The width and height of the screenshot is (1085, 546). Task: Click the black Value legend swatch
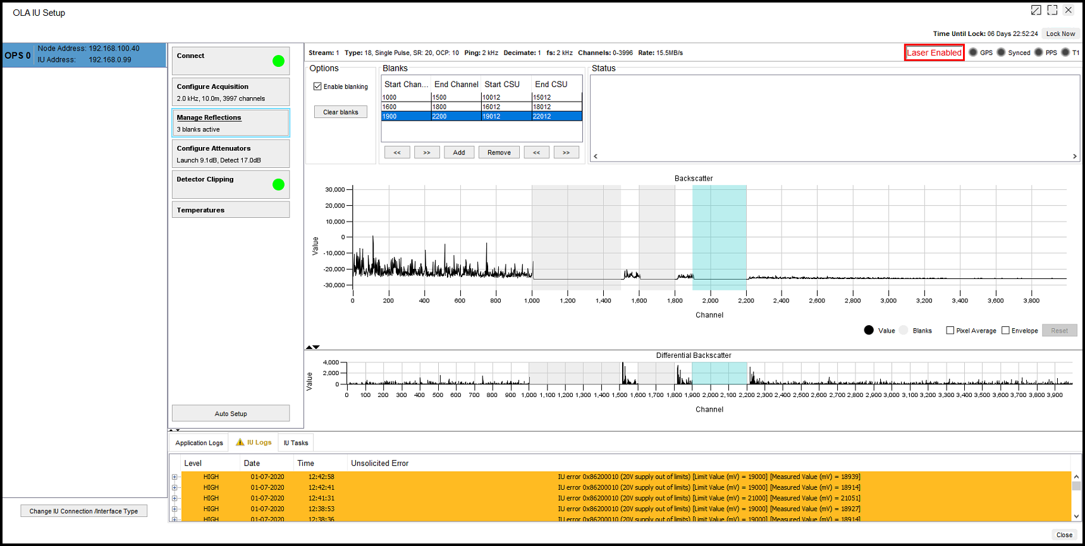click(x=869, y=330)
